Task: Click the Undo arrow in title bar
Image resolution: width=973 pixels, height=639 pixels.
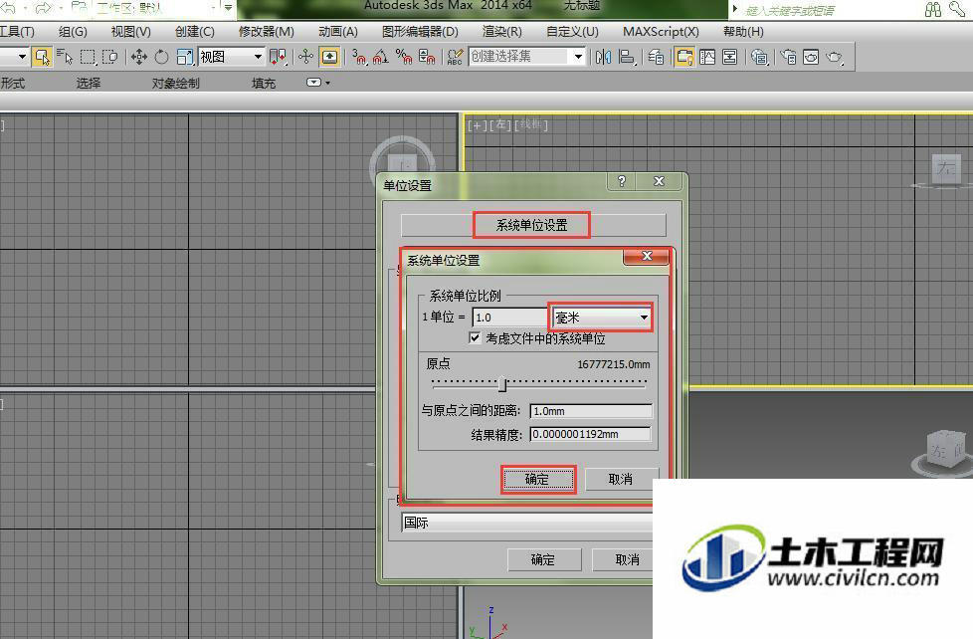Action: [x=7, y=8]
